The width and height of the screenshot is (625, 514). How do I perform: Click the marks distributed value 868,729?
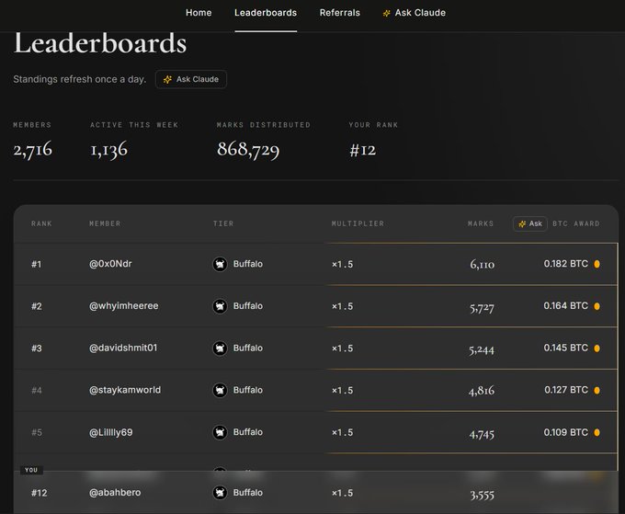pyautogui.click(x=248, y=150)
